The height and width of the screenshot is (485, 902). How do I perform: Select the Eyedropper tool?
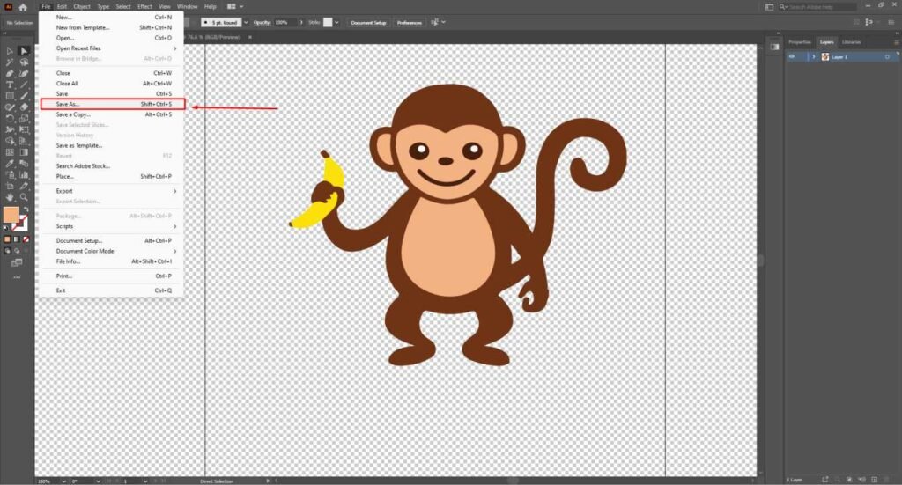point(10,164)
